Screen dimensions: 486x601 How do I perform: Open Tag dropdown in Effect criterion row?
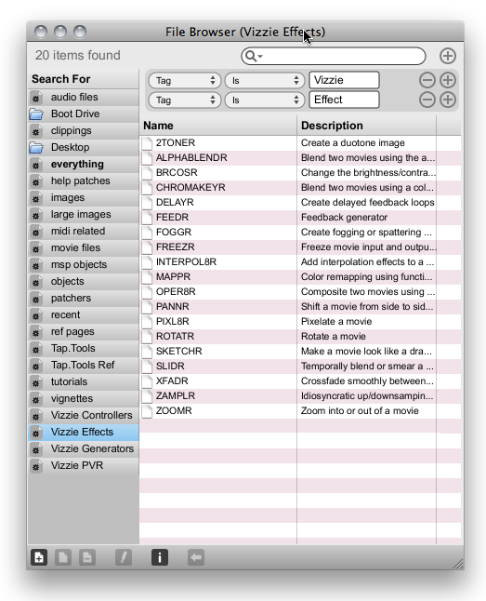(185, 100)
